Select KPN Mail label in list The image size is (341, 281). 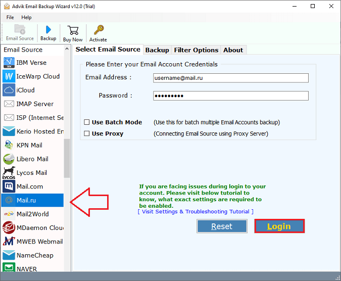click(29, 145)
